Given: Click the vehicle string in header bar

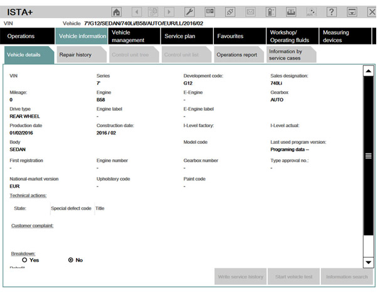Looking at the screenshot, I should tap(144, 24).
